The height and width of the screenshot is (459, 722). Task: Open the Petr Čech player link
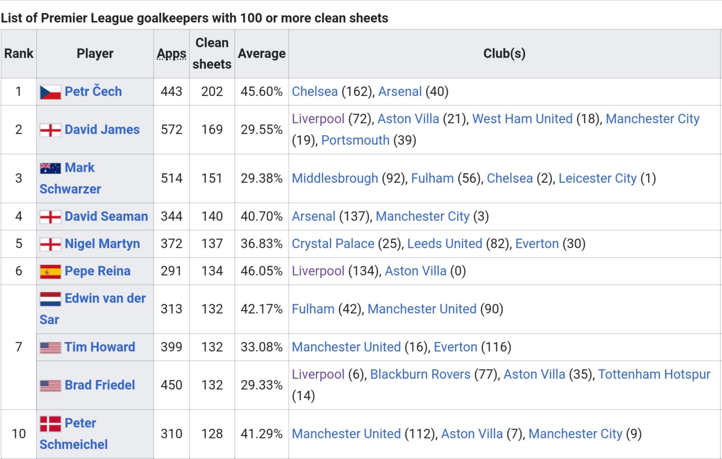coord(93,91)
